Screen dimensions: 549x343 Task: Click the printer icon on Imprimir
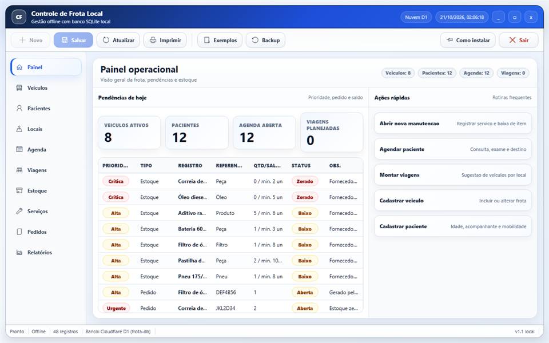click(153, 40)
